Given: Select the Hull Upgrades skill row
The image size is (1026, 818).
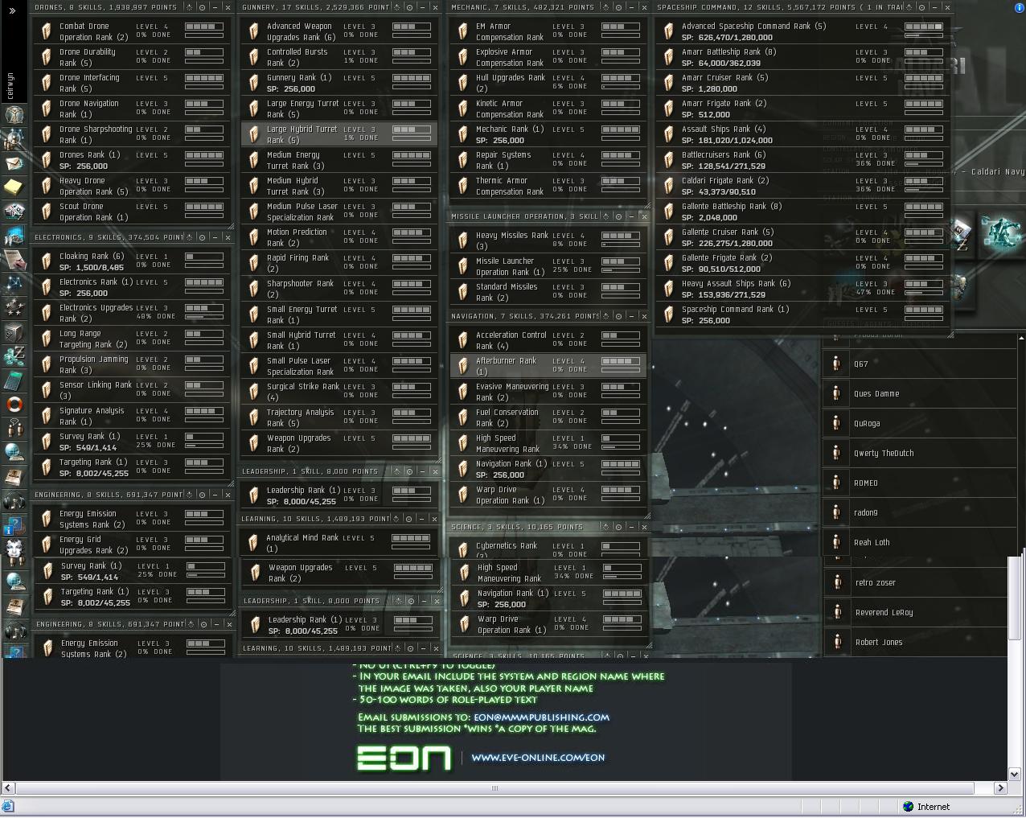Looking at the screenshot, I should [x=548, y=83].
